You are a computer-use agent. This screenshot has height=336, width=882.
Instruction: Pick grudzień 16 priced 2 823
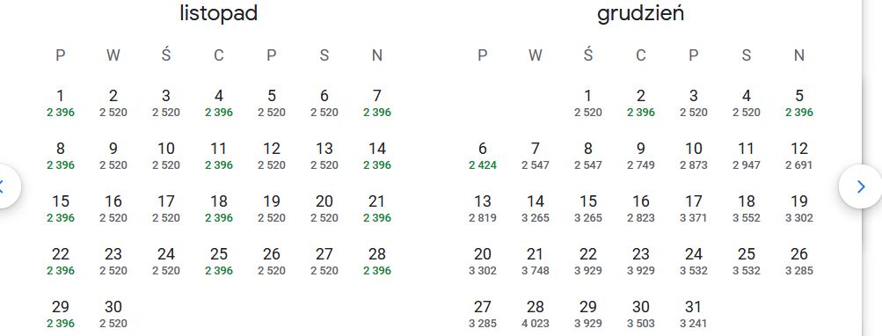(641, 208)
